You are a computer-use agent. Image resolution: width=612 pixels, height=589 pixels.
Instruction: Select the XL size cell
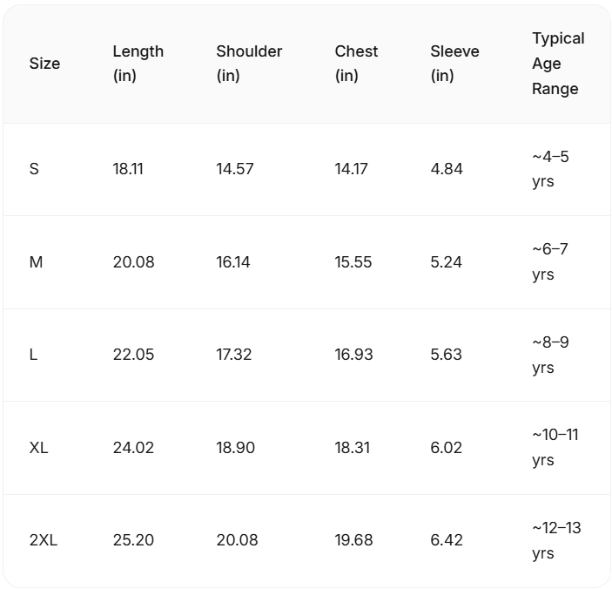click(38, 448)
